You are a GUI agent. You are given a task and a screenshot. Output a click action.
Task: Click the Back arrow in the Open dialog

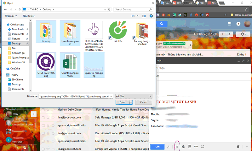[5, 9]
